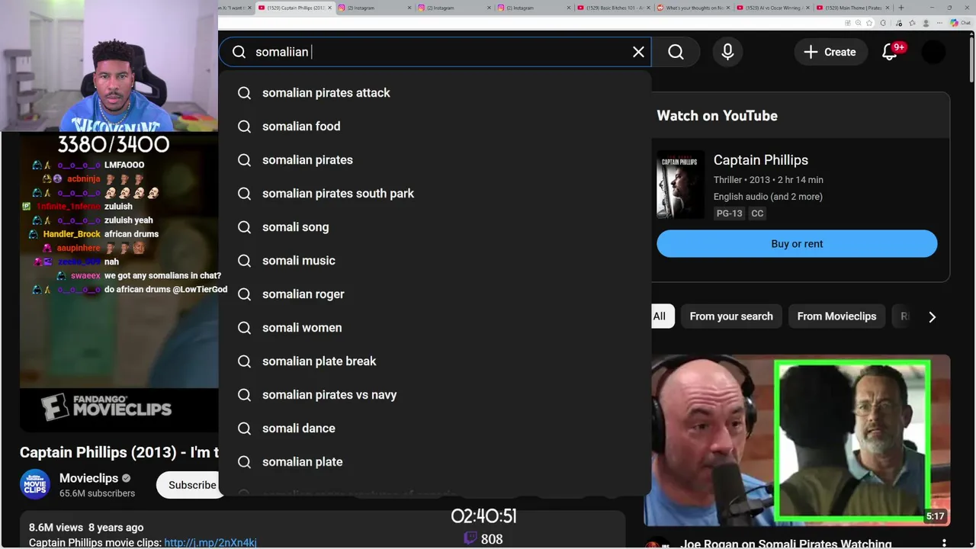
Task: Open options menu for Joe Rogan video
Action: [x=944, y=544]
